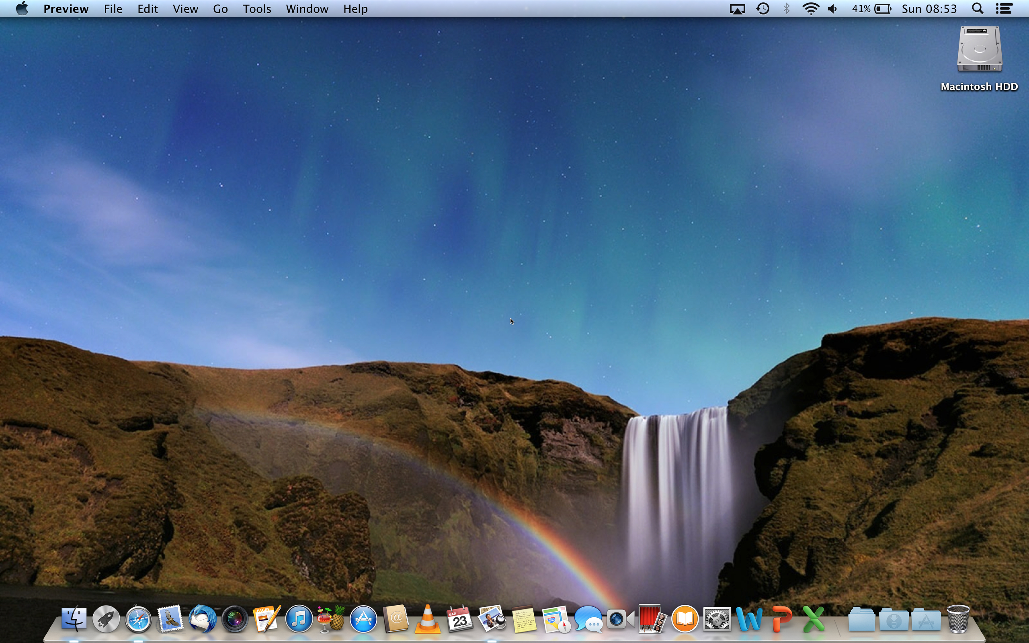The image size is (1029, 643).
Task: Open the Downloads folder stack in Dock
Action: tap(894, 619)
